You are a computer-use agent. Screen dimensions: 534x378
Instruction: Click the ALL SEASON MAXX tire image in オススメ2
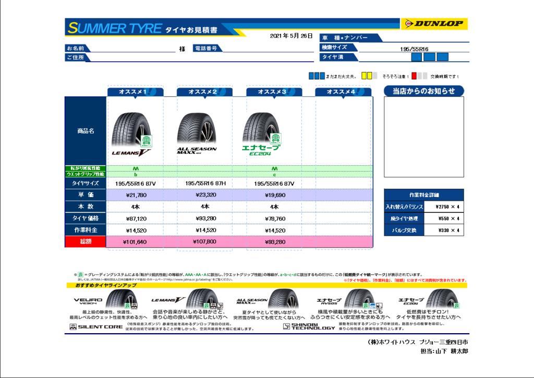coord(197,129)
